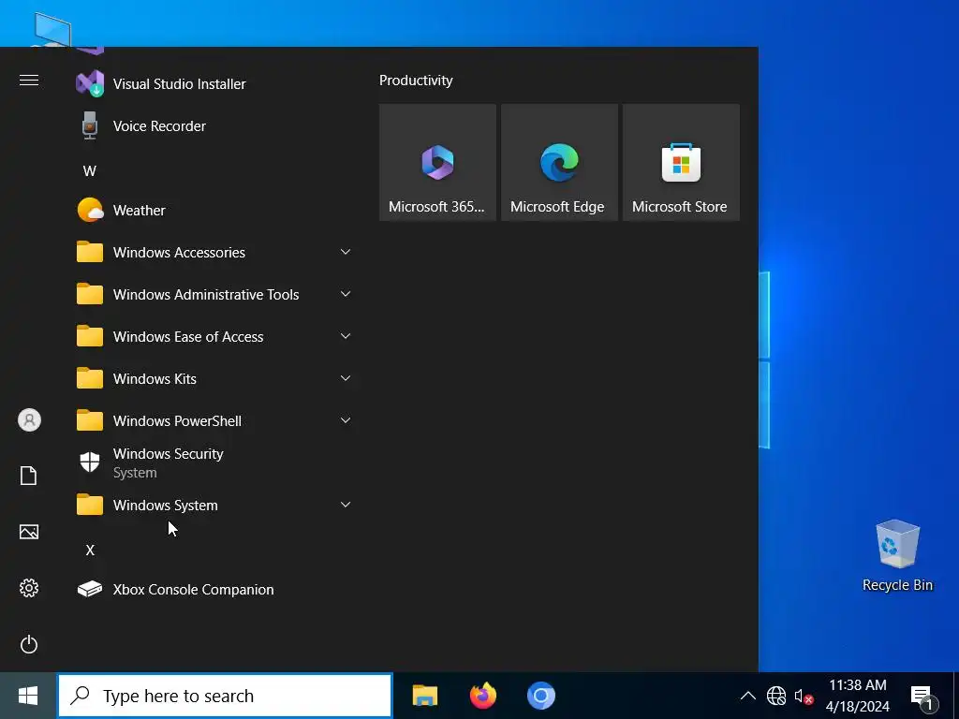Click the 'Windows System' folder label
Image resolution: width=959 pixels, height=719 pixels.
click(x=165, y=506)
